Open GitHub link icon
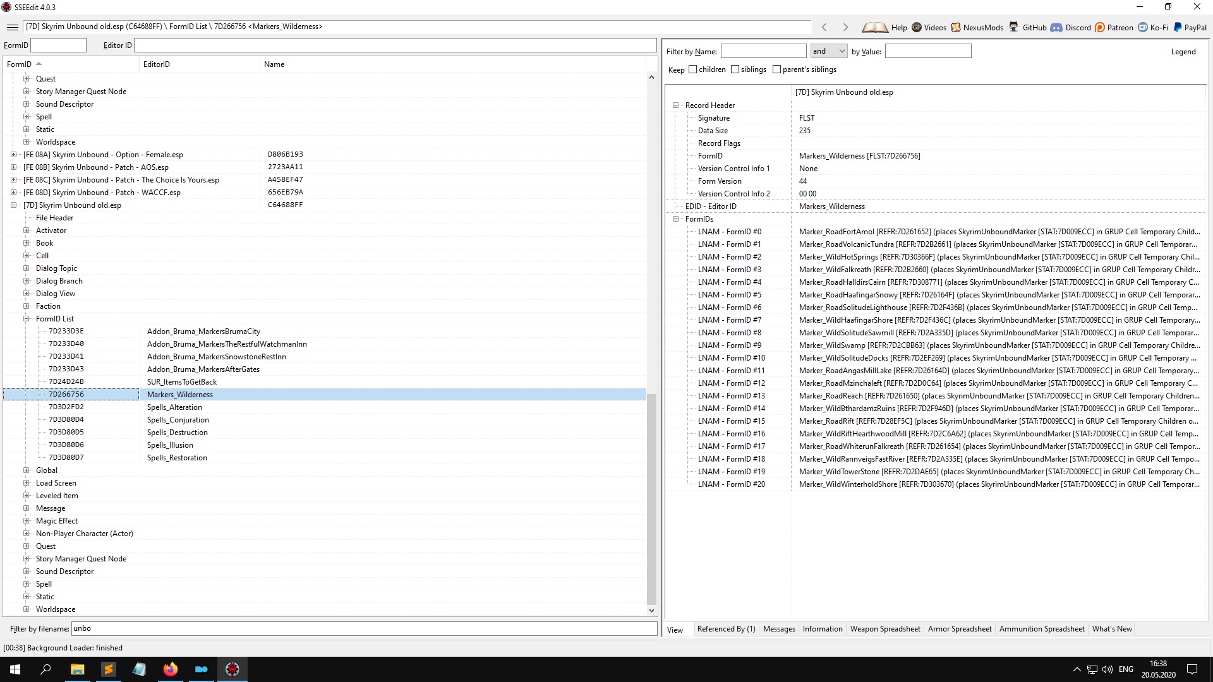Viewport: 1213px width, 682px height. [1013, 27]
